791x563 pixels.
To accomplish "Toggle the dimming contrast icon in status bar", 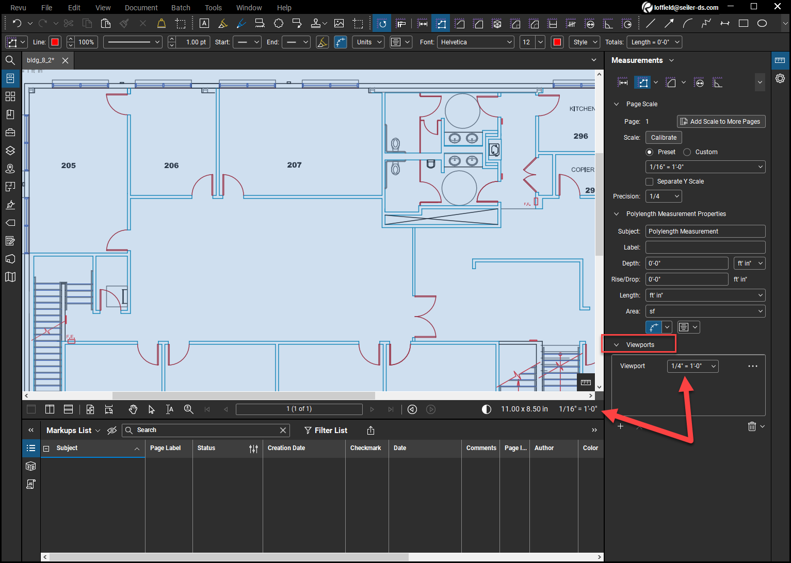I will point(487,409).
